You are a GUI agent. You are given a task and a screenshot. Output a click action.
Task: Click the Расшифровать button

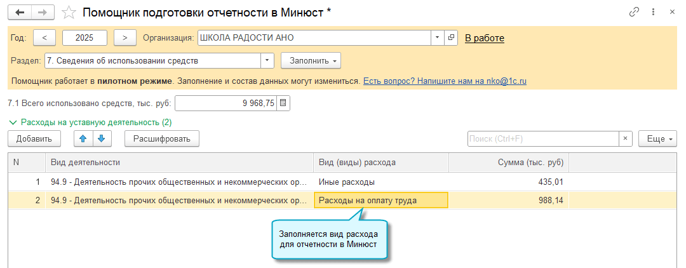click(162, 138)
